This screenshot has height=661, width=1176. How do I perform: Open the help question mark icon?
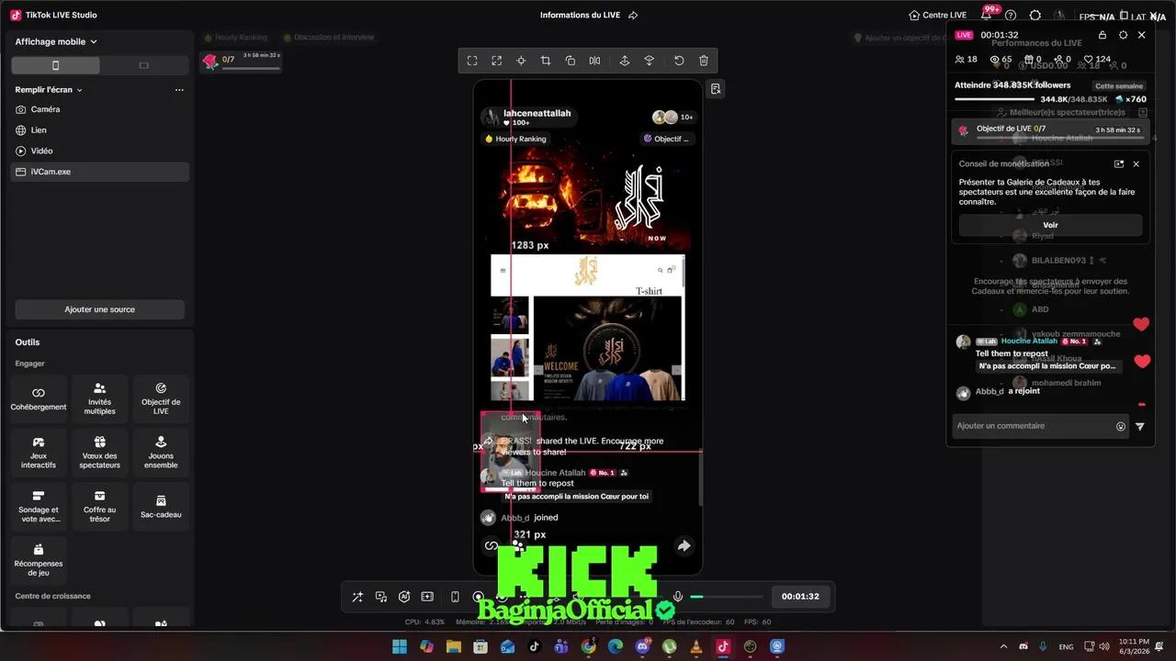pyautogui.click(x=1011, y=16)
